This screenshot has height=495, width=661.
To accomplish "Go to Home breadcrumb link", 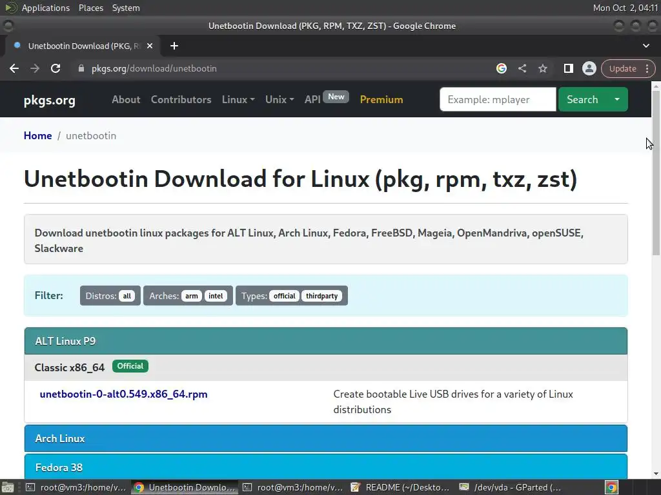I will [37, 135].
